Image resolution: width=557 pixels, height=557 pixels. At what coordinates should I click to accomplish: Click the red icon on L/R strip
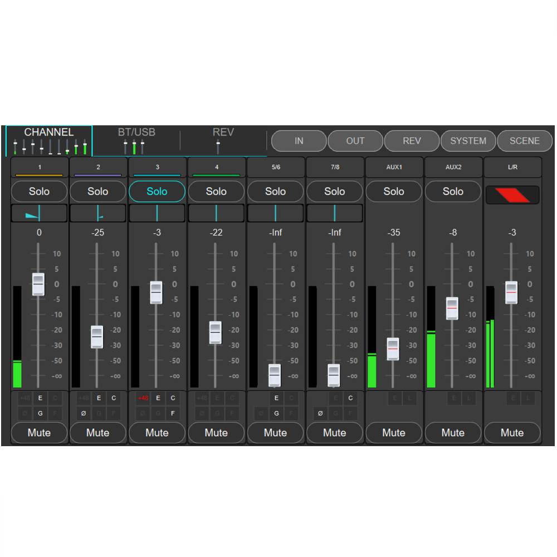pyautogui.click(x=512, y=195)
